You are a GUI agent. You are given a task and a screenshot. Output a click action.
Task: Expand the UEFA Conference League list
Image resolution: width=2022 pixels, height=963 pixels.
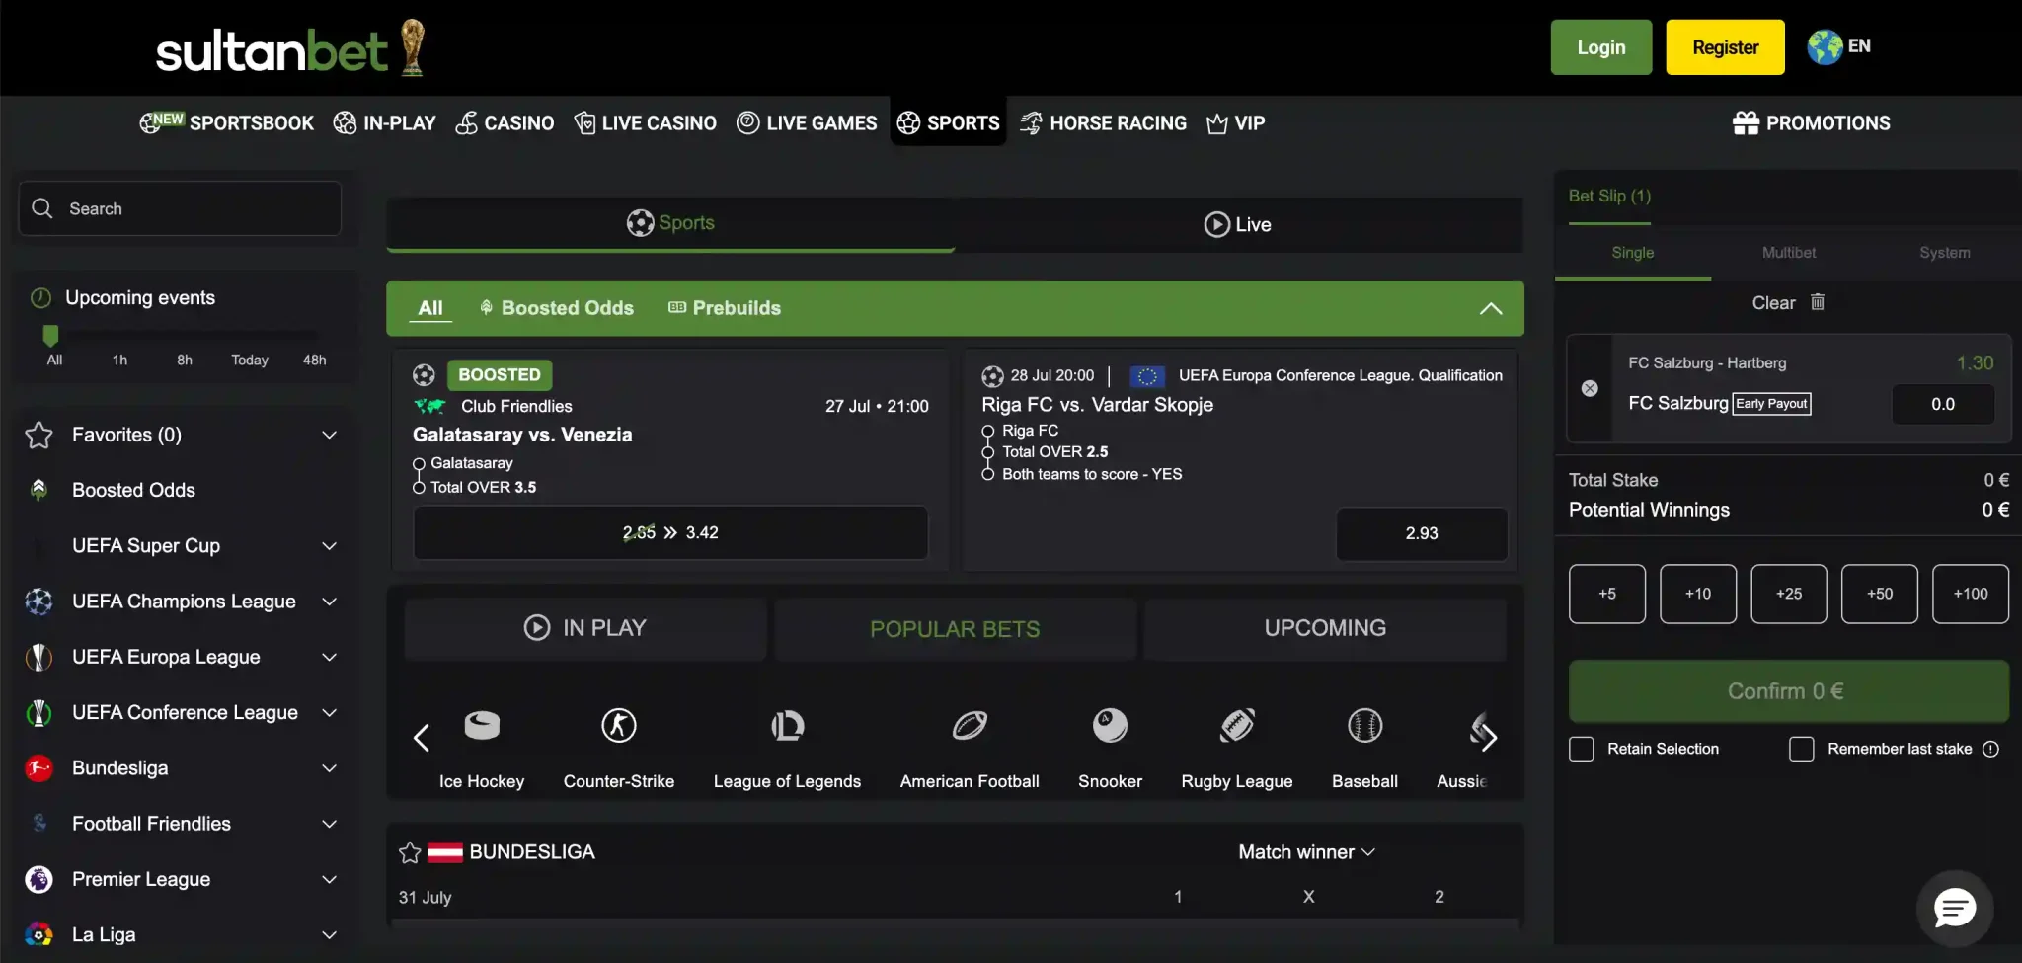pyautogui.click(x=330, y=712)
